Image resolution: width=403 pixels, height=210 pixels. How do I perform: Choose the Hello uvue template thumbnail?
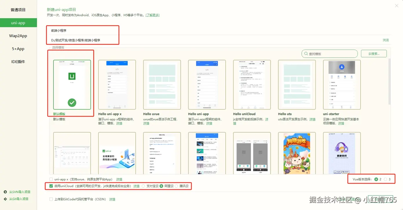162,85
